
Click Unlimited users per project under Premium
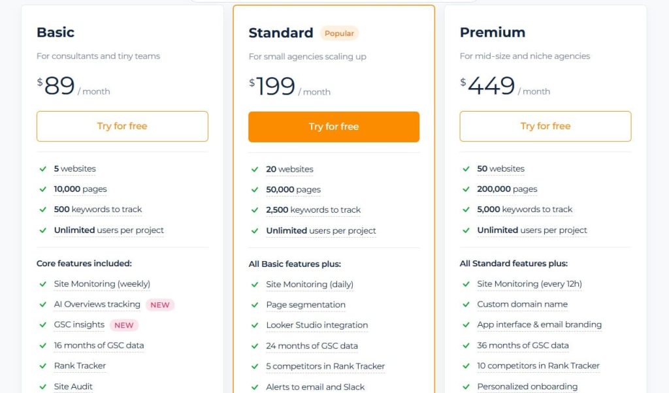pyautogui.click(x=532, y=230)
